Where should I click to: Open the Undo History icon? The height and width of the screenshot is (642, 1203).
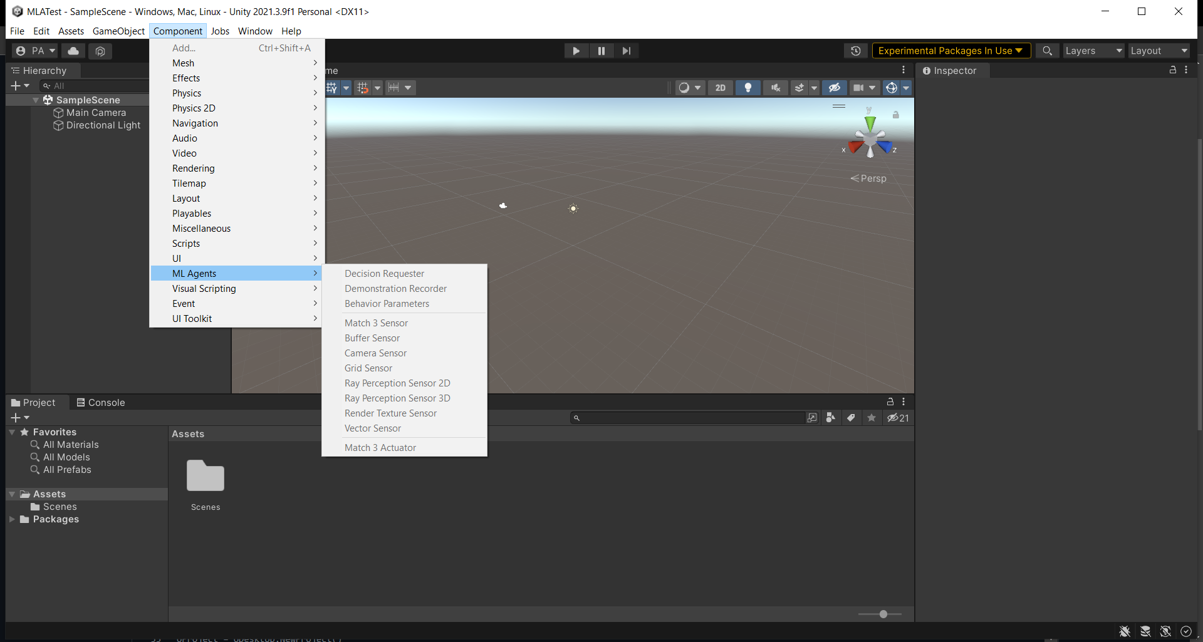pyautogui.click(x=855, y=51)
